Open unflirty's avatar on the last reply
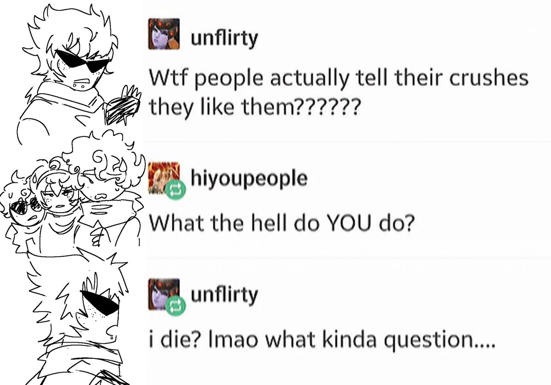This screenshot has width=551, height=385. pos(164,294)
